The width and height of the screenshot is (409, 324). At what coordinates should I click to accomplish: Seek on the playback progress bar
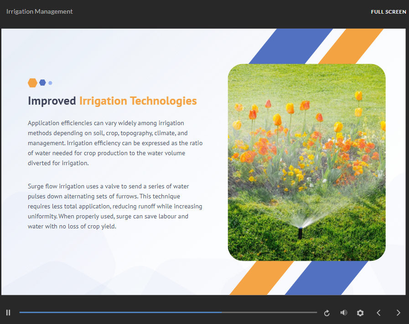168,312
